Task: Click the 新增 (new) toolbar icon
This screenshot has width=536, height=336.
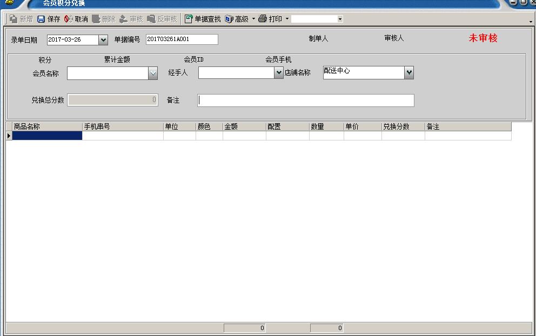Action: [x=14, y=19]
